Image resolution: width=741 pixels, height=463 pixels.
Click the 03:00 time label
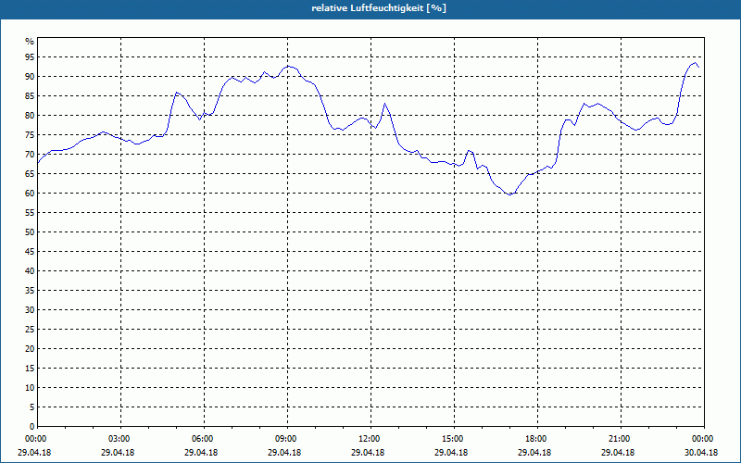[119, 439]
